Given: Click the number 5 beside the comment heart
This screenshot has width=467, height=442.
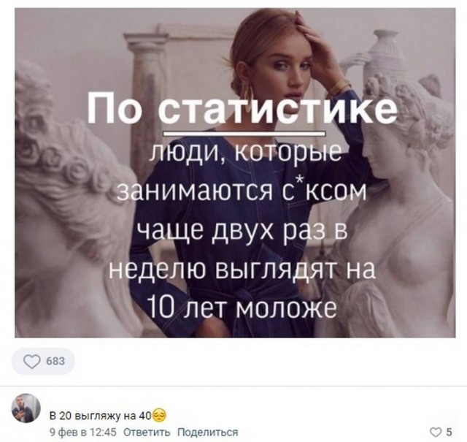Looking at the screenshot, I should click(449, 432).
